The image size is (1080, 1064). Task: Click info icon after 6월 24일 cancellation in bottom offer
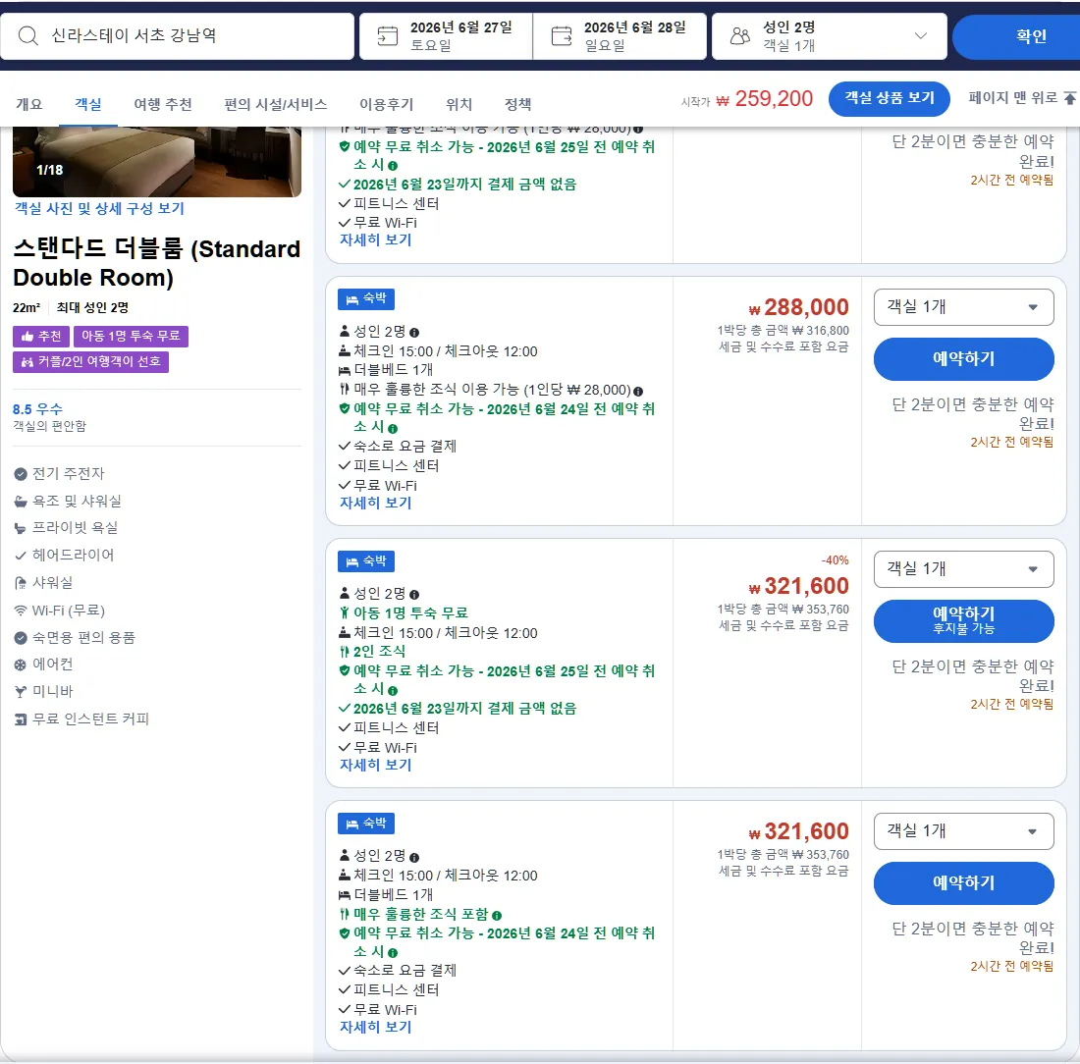click(393, 953)
